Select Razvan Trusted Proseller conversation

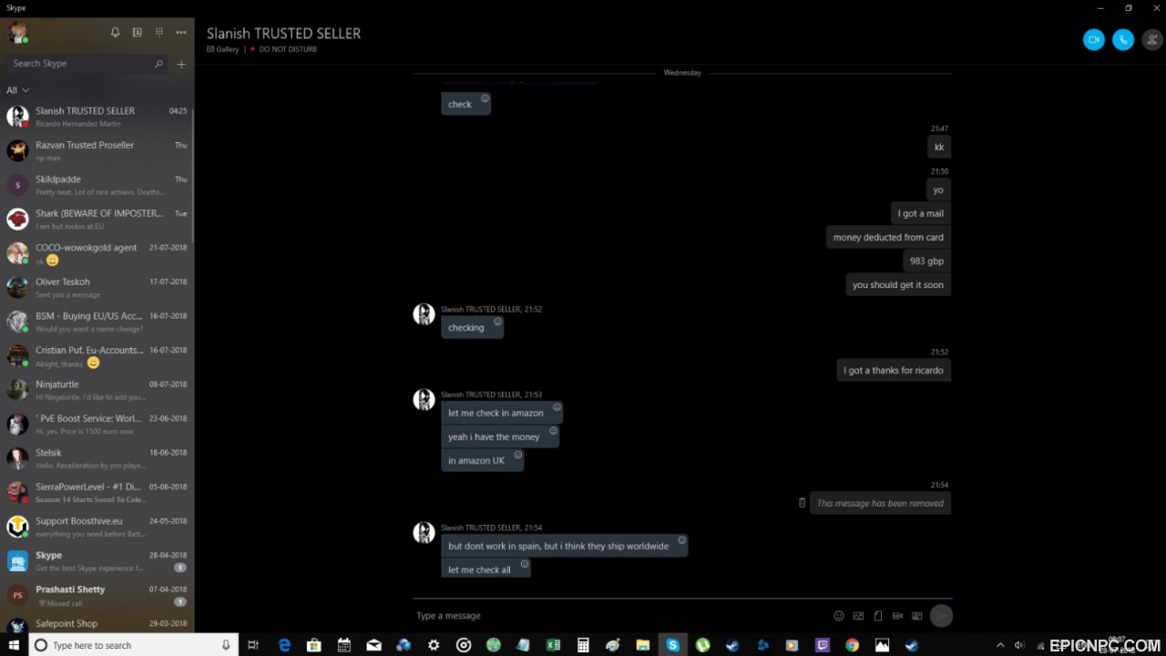pyautogui.click(x=97, y=150)
